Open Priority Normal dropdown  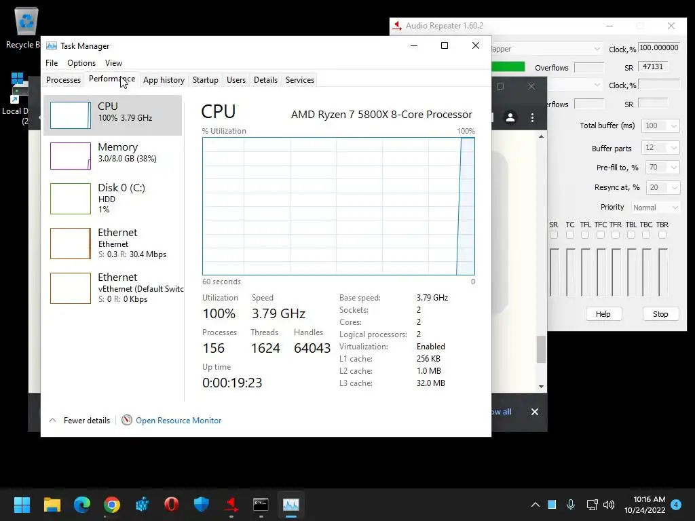655,208
